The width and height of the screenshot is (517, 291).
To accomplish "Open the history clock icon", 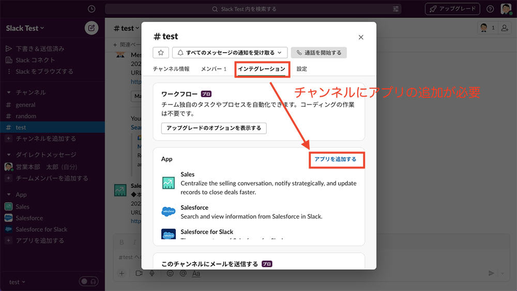I will [x=92, y=9].
